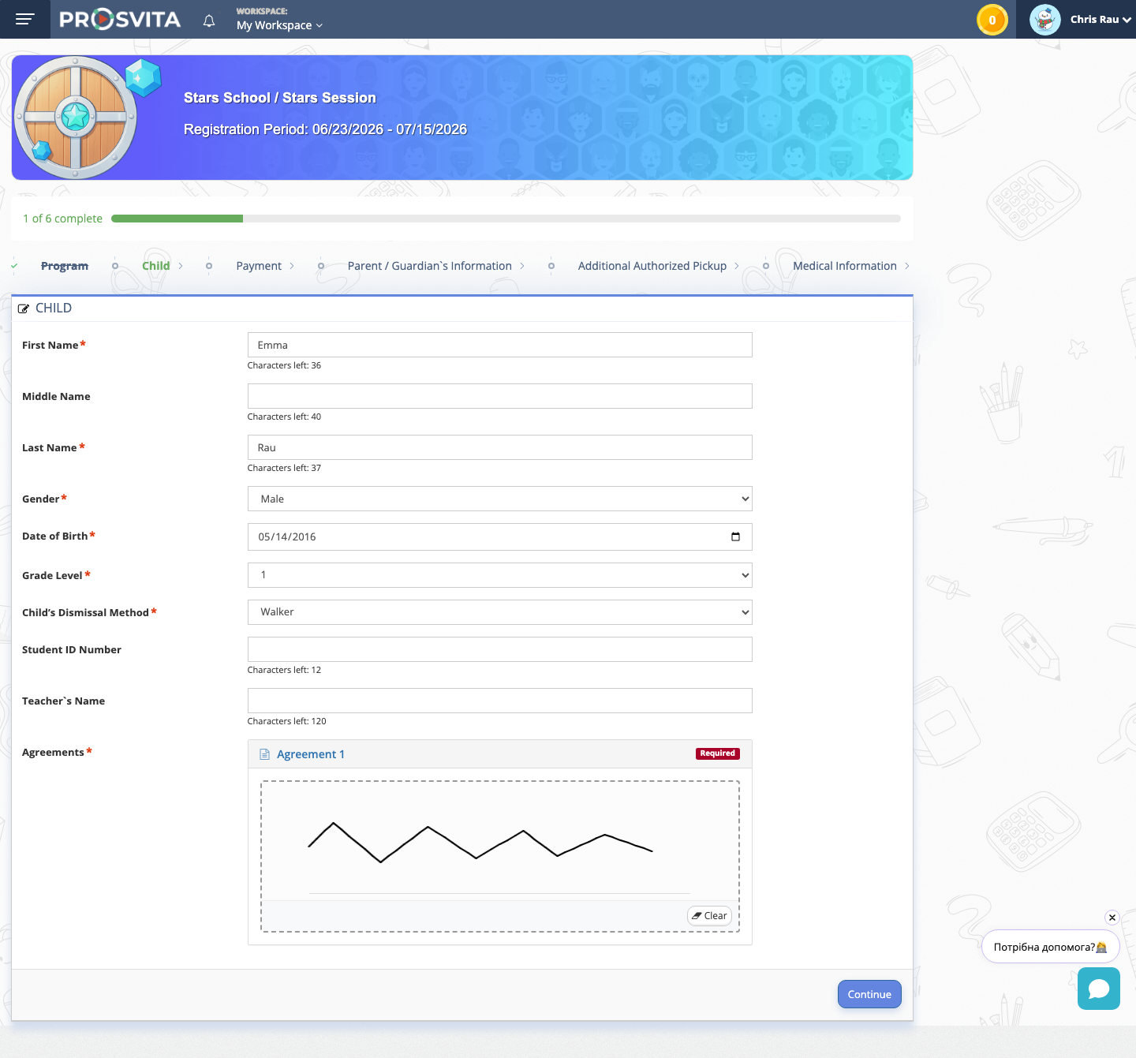The width and height of the screenshot is (1136, 1058).
Task: Clear the signature with Clear button
Action: click(710, 915)
